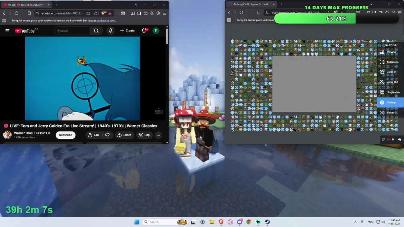Screen dimensions: 404x227
Task: Mute the YouTube tab audio icon
Action: (x=9, y=5)
